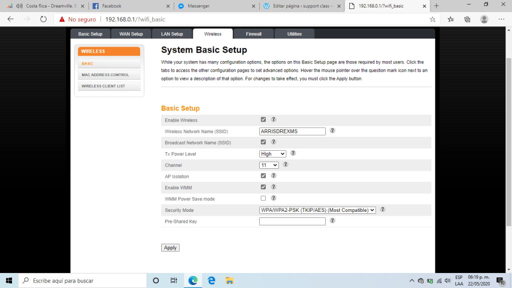Click help icon next to Pre-Shared Key

point(332,221)
